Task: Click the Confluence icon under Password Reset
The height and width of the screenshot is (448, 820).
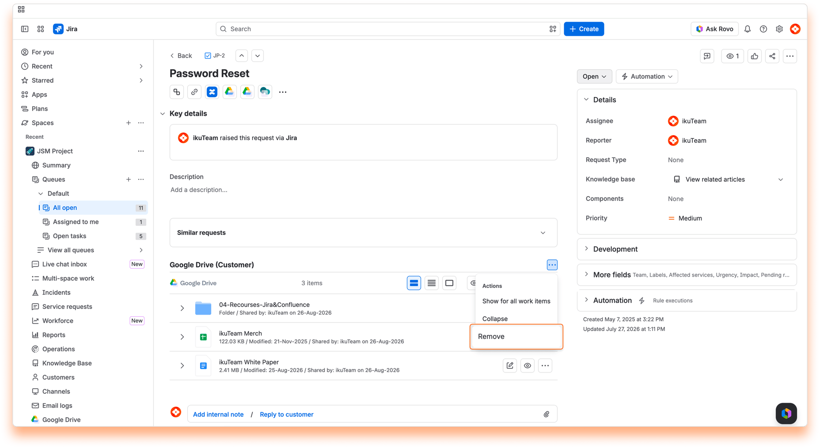Action: tap(212, 92)
